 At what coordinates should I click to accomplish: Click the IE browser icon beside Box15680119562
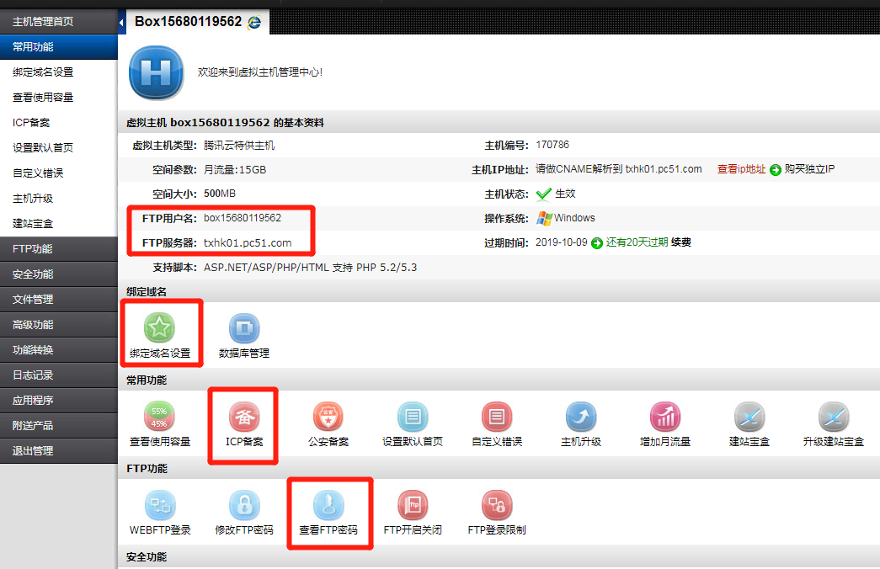click(x=254, y=22)
